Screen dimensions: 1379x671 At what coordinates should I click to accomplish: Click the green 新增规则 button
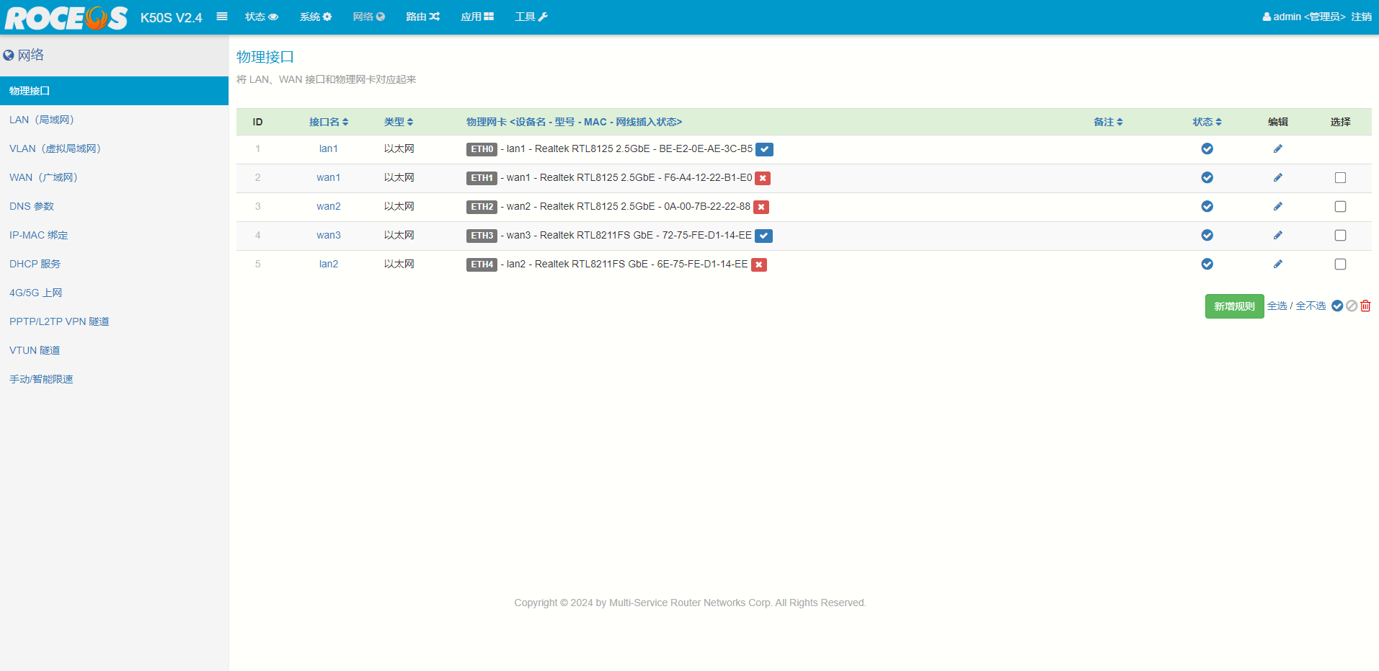(x=1234, y=306)
